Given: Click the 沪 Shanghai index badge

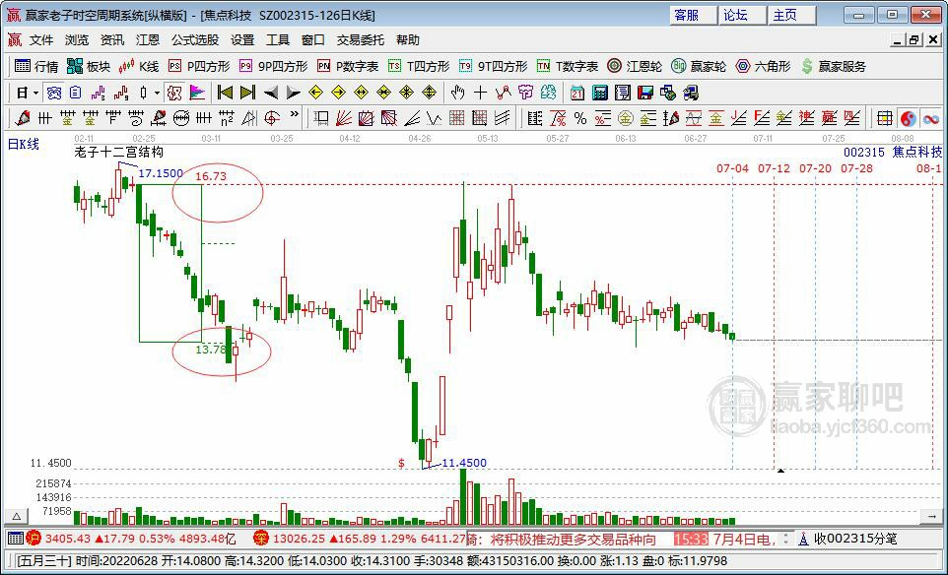Looking at the screenshot, I should tap(34, 538).
